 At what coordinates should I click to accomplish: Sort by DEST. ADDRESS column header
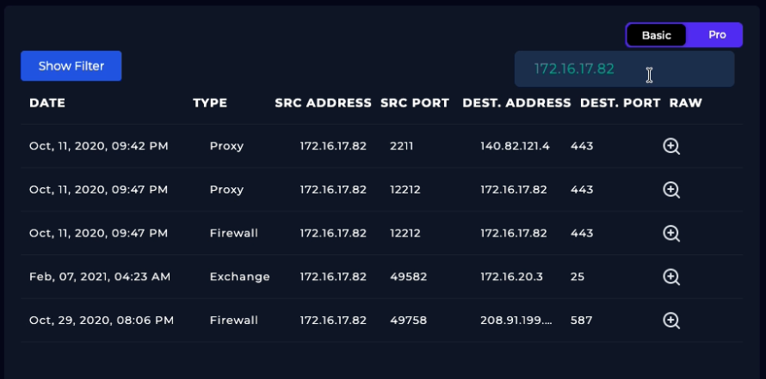click(516, 103)
